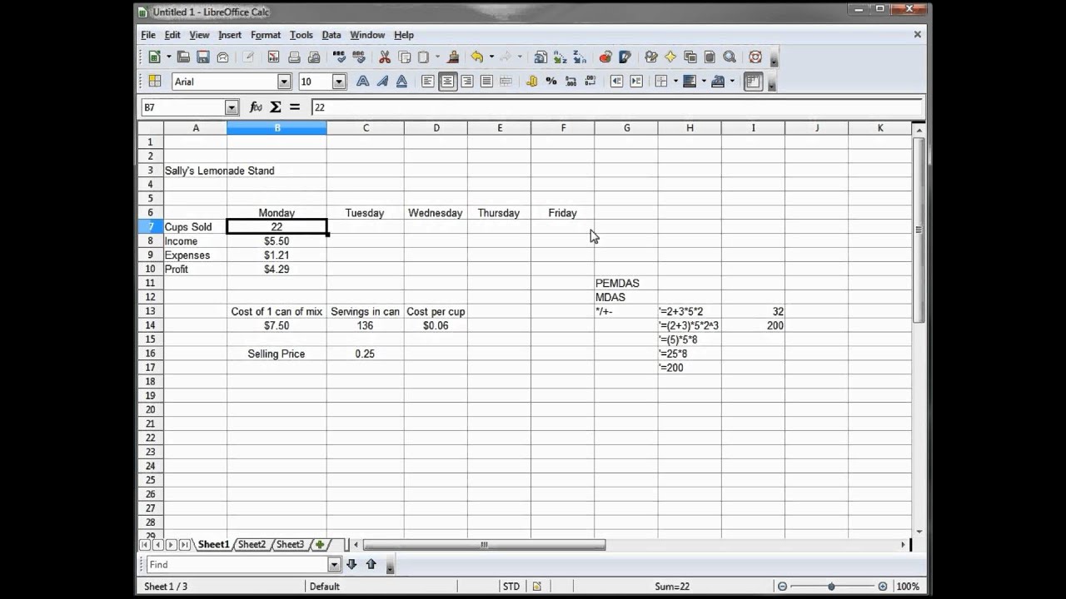
Task: Export directly as PDF
Action: [273, 57]
